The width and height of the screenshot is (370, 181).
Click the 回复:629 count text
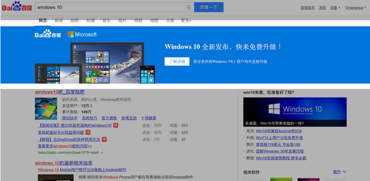click(179, 132)
